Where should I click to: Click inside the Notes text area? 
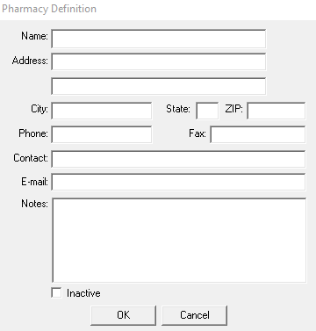(179, 241)
